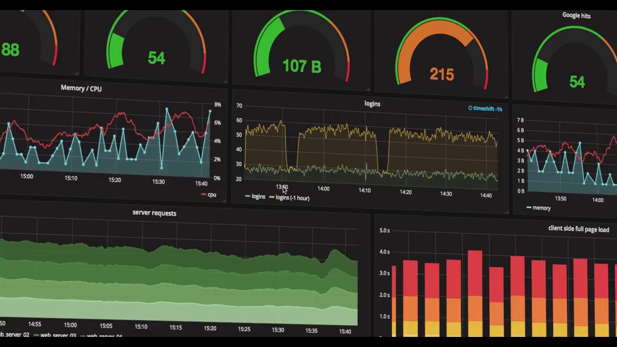This screenshot has height=347, width=617.
Task: Click the yellow logins (-1 hour) legend marker
Action: [x=272, y=198]
